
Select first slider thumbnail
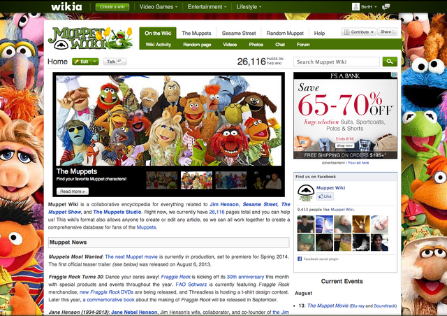tap(161, 180)
